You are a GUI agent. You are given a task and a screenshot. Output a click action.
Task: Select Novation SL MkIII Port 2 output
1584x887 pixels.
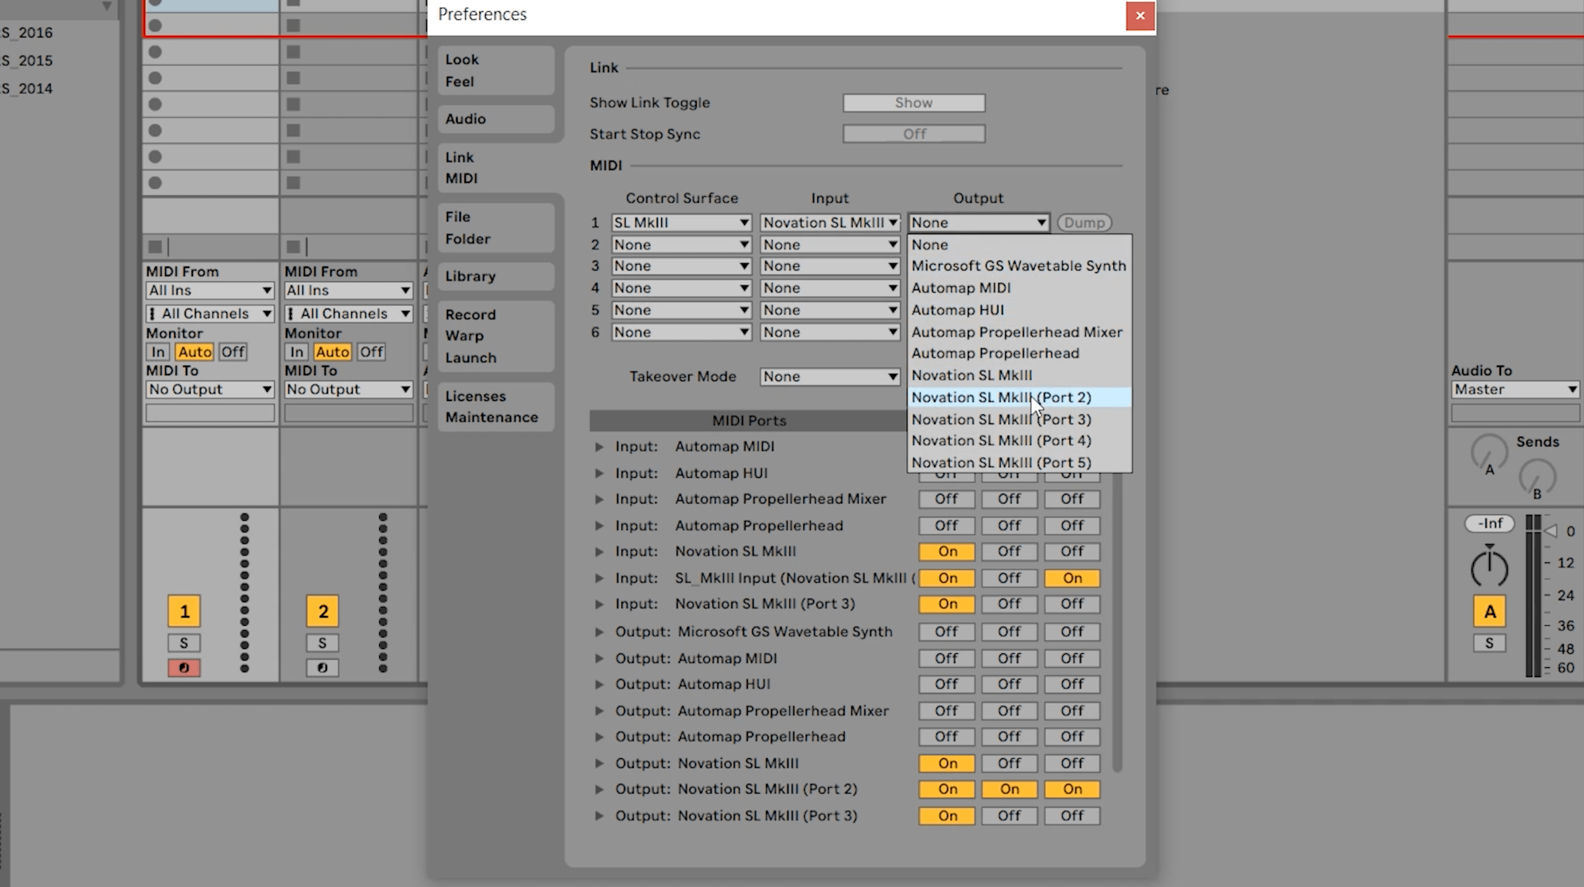[1000, 396]
